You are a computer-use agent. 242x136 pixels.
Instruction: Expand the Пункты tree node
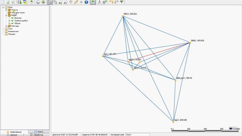pyautogui.click(x=6, y=10)
